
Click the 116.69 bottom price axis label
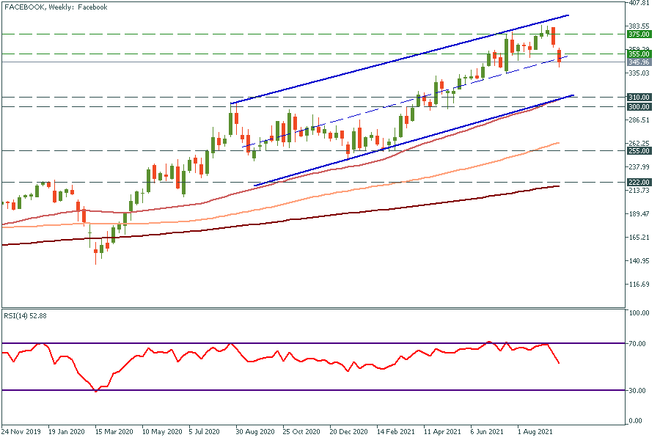[639, 285]
